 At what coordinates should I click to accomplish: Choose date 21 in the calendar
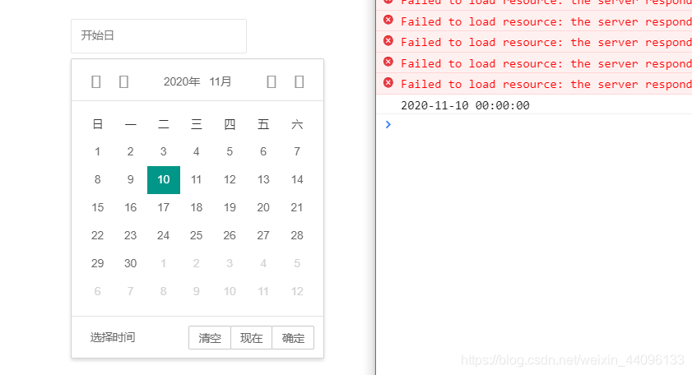pyautogui.click(x=297, y=207)
